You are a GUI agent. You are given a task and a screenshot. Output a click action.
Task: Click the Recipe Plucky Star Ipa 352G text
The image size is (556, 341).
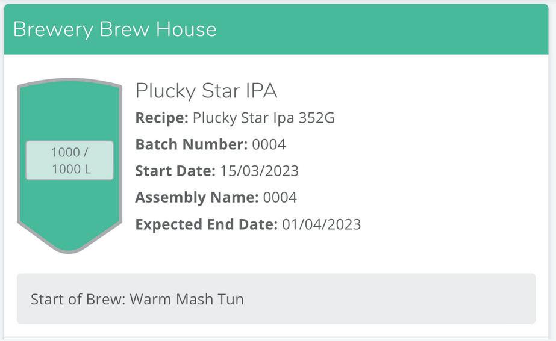click(x=235, y=118)
